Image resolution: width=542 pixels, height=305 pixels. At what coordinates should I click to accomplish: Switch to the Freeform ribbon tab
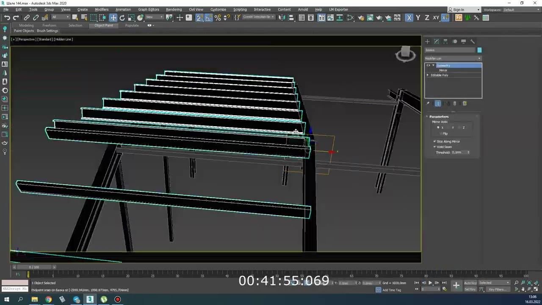(49, 25)
